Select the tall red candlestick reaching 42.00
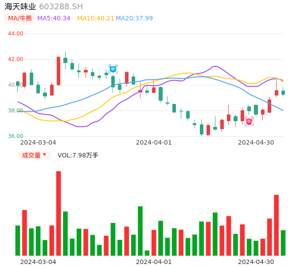Viewport: 304px width, 268px height. click(58, 71)
